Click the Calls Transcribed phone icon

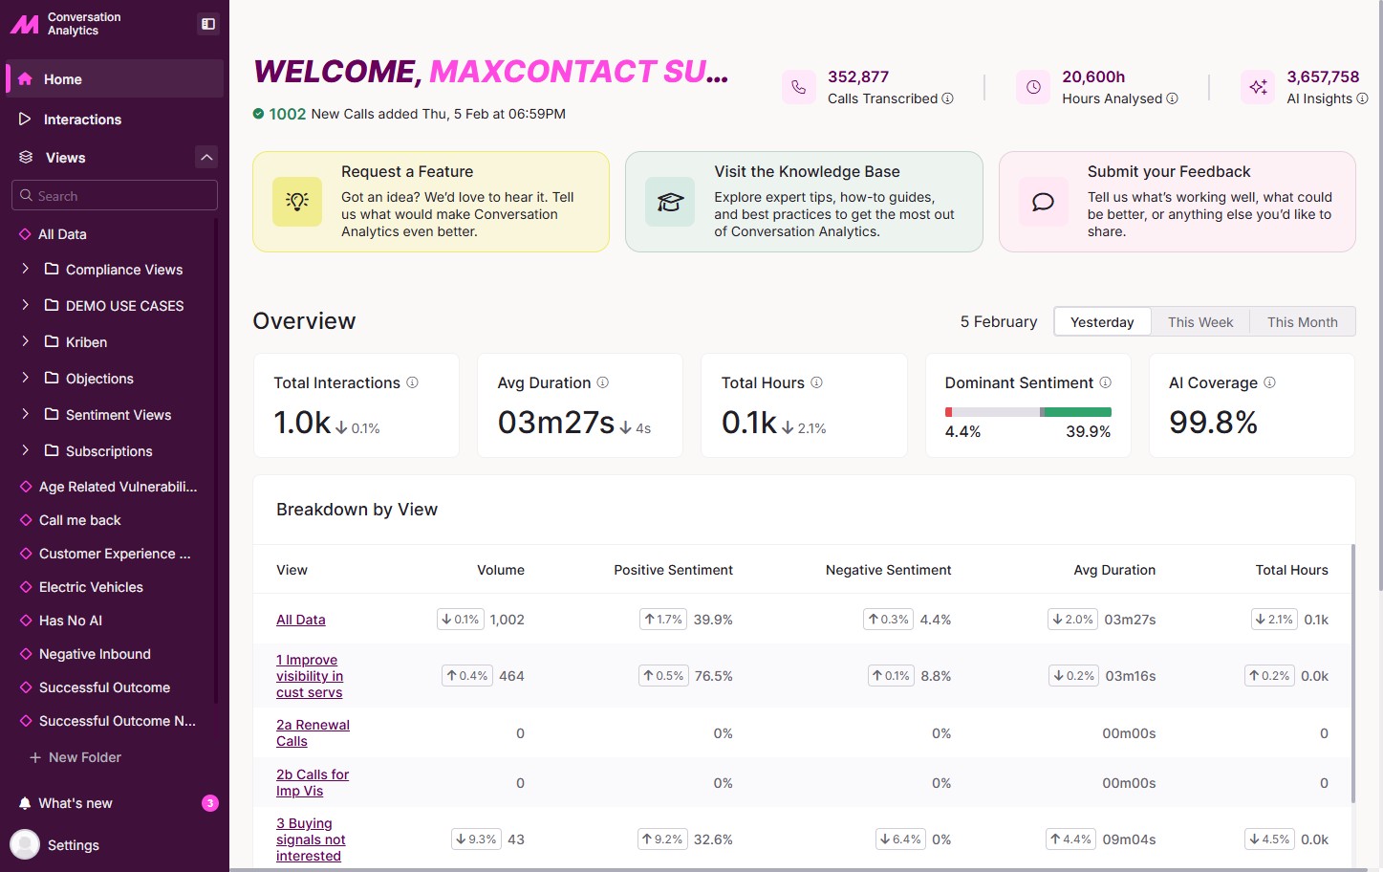799,87
